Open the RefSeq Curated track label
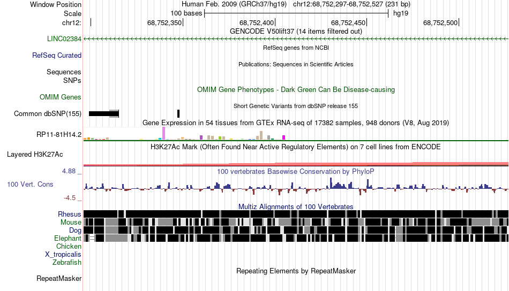The width and height of the screenshot is (509, 291). tap(57, 56)
